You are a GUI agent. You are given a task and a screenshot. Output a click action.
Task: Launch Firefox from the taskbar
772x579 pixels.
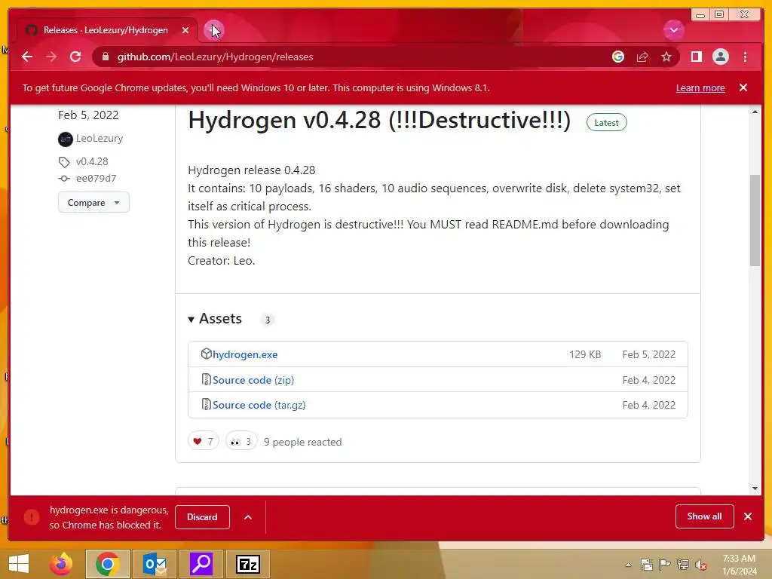(61, 564)
